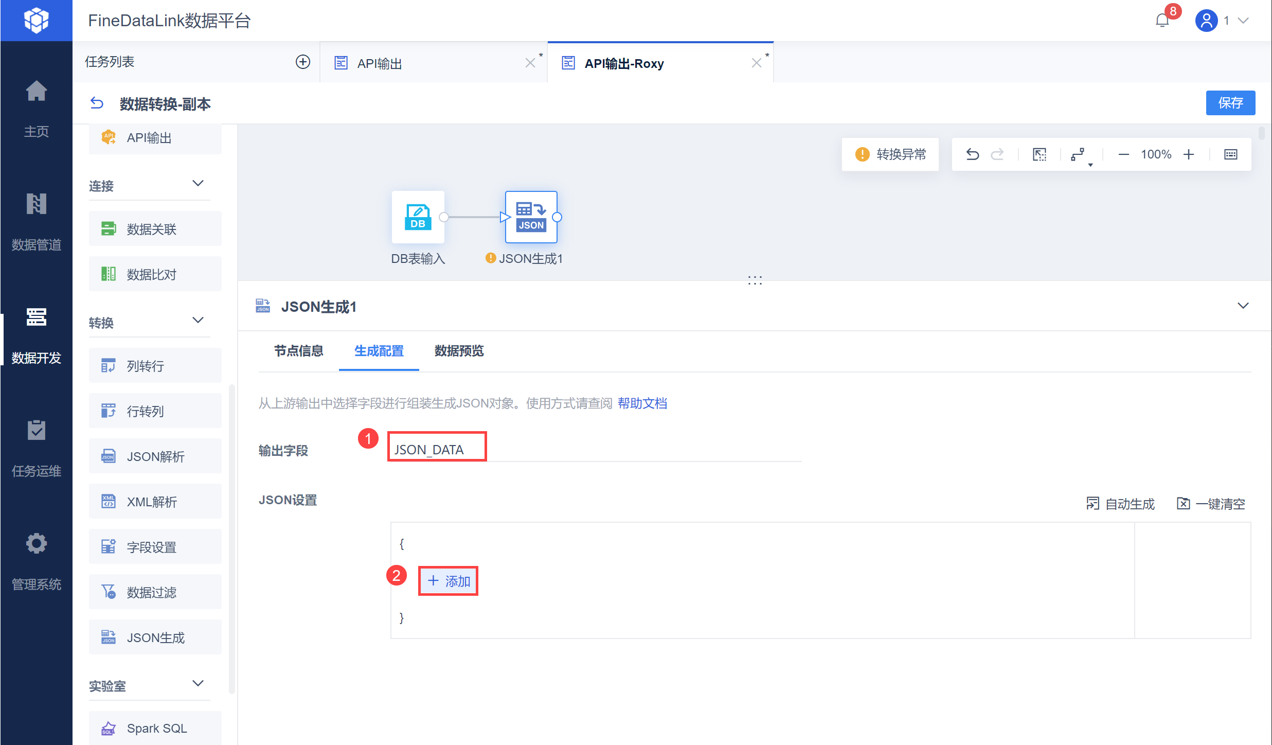Select the Spark SQL operator
This screenshot has height=745, width=1272.
155,728
